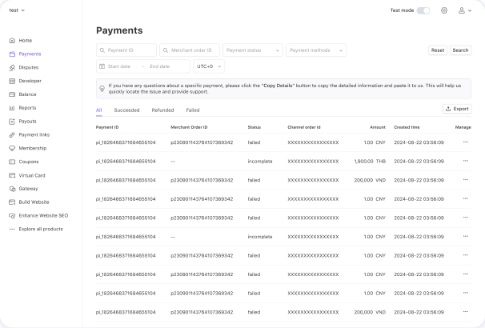The width and height of the screenshot is (485, 328).
Task: Click the calendar icon in date range
Action: click(x=102, y=66)
